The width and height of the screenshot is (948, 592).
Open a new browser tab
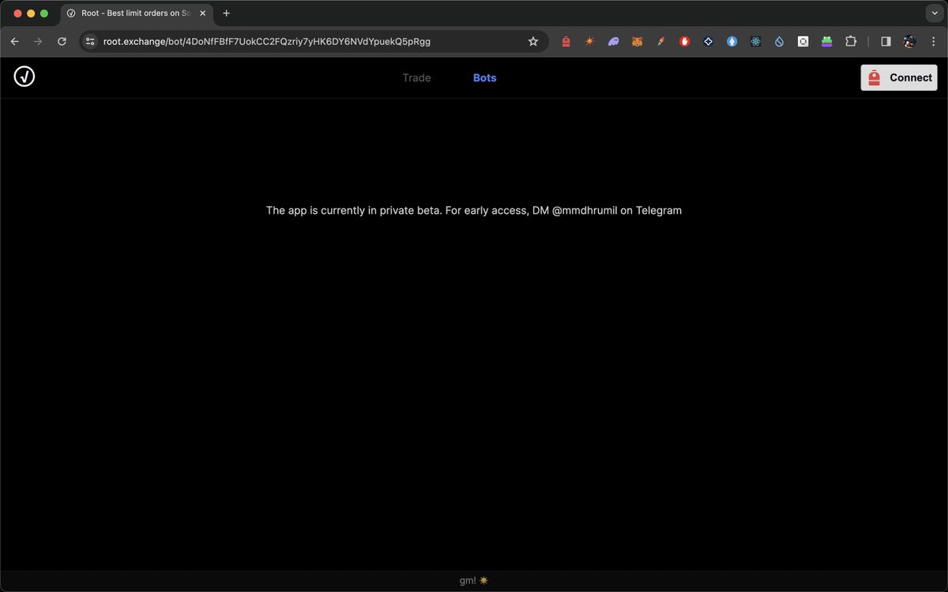tap(226, 13)
